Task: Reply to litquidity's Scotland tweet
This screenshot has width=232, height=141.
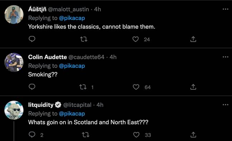Action: [x=32, y=135]
